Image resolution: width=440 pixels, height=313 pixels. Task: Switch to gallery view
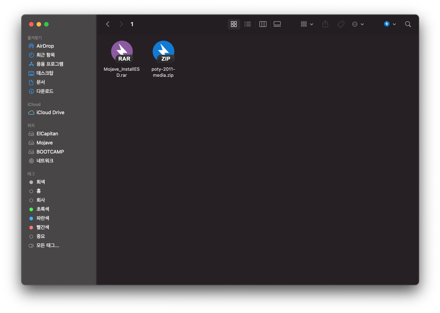277,24
